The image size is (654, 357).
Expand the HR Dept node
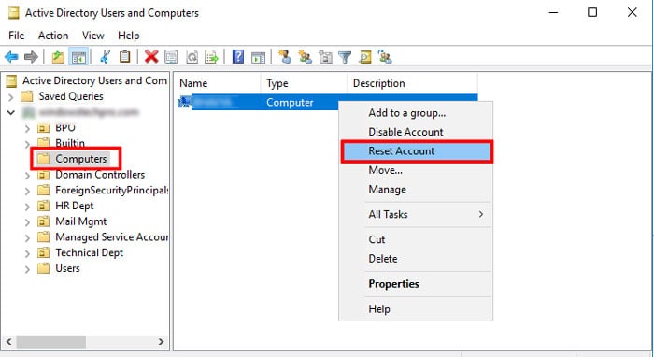click(27, 207)
